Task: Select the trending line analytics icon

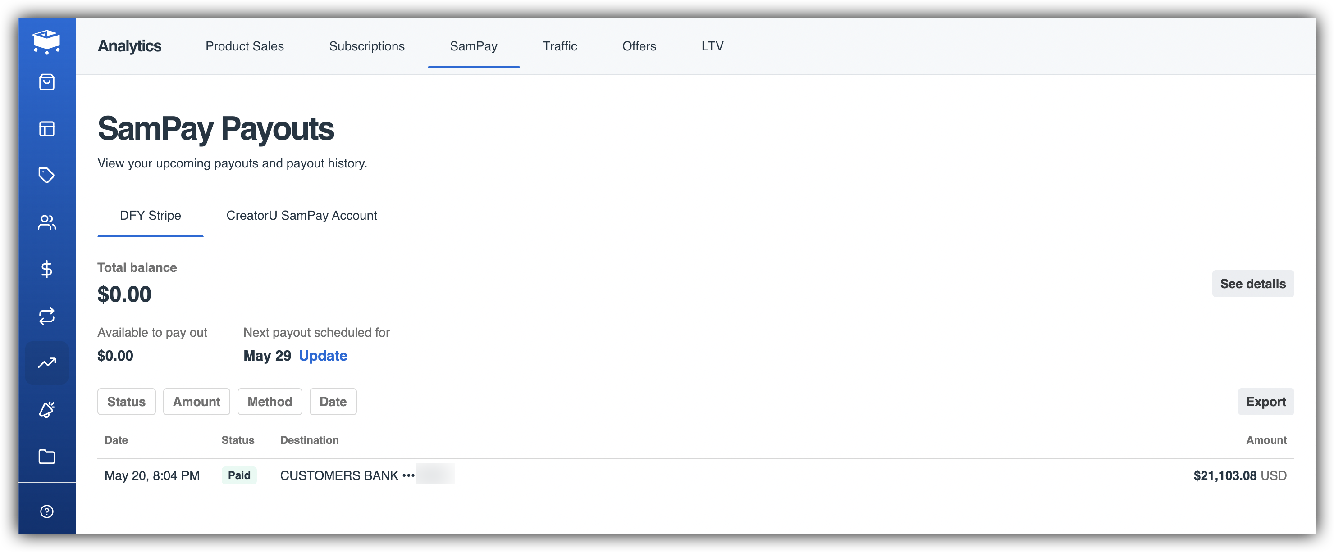Action: (46, 363)
